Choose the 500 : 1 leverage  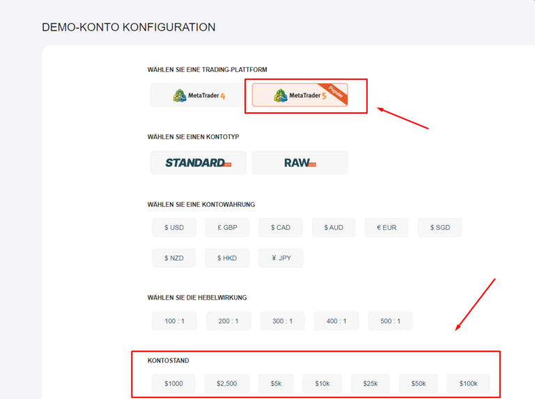(390, 321)
